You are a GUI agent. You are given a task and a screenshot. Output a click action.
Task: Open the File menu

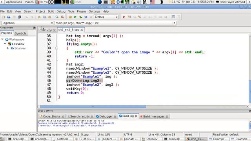tap(2, 11)
